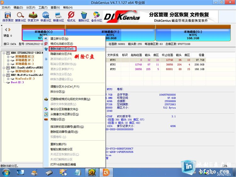The height and width of the screenshot is (177, 236).
Task: Choose 克隆分区(P) menu entry
Action: (x=74, y=119)
